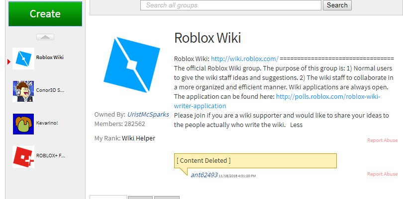The image size is (403, 199).
Task: Click the green Create button
Action: [x=45, y=14]
